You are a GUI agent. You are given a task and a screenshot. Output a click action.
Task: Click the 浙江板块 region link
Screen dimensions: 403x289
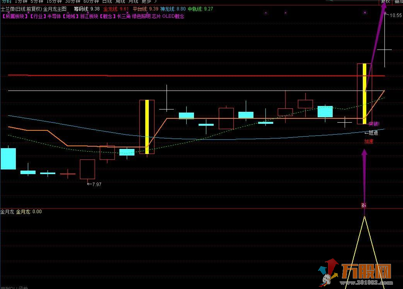point(89,16)
